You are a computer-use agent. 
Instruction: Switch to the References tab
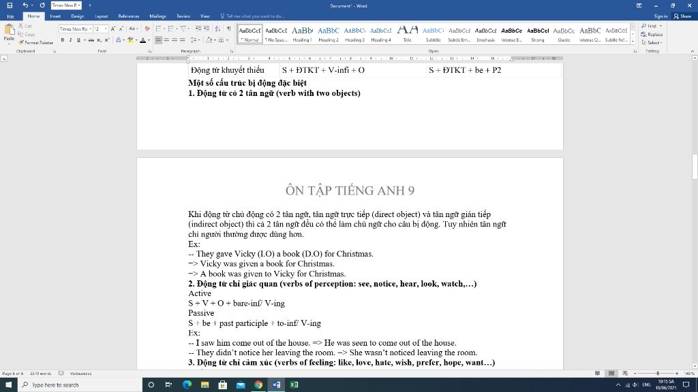click(129, 16)
